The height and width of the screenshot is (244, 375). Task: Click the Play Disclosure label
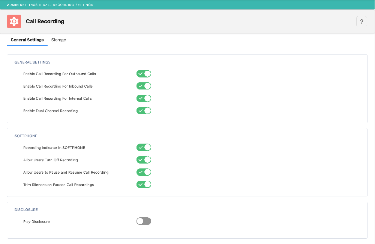(x=37, y=222)
